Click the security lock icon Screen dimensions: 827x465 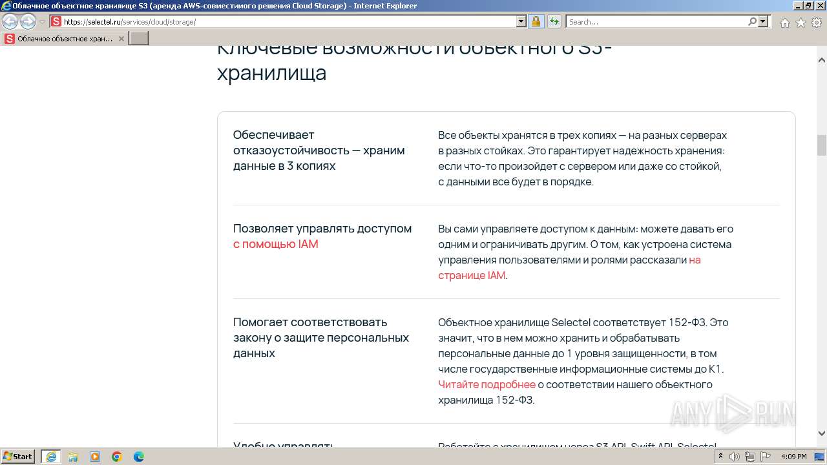pyautogui.click(x=536, y=22)
